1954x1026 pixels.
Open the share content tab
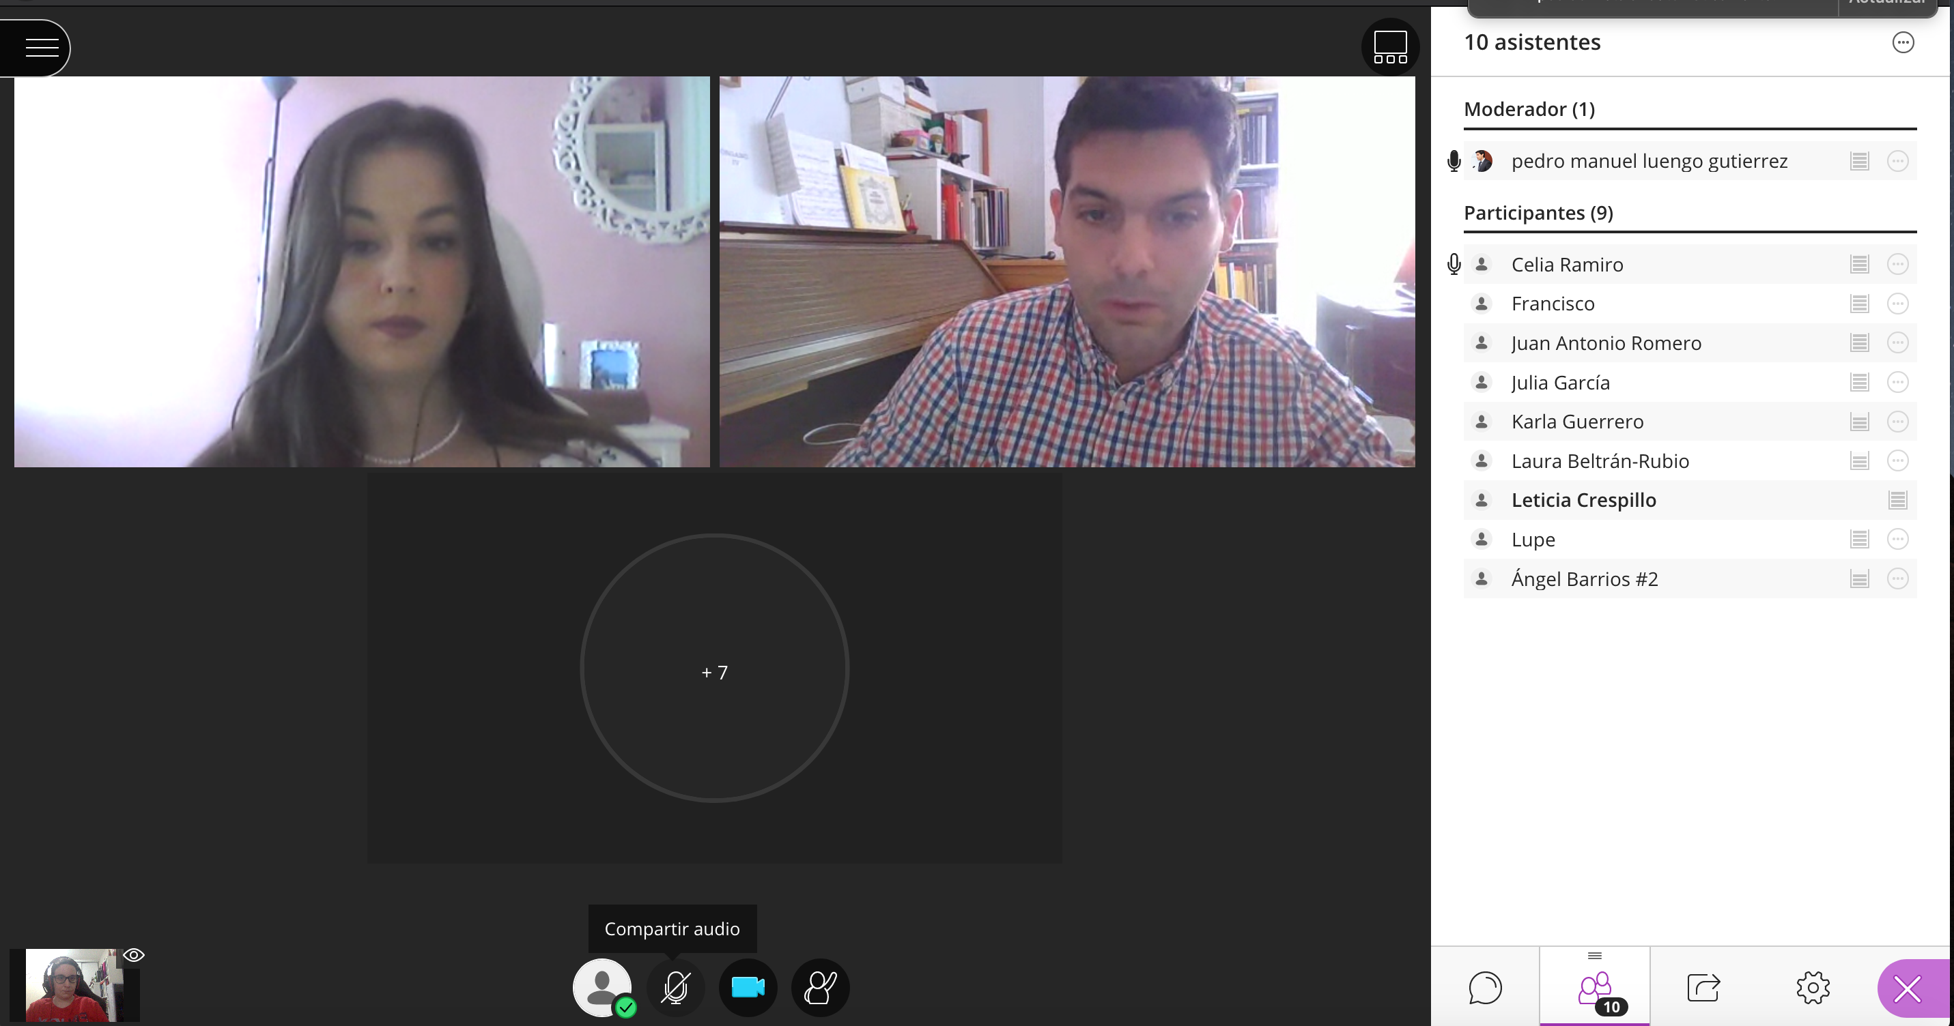pyautogui.click(x=1703, y=987)
